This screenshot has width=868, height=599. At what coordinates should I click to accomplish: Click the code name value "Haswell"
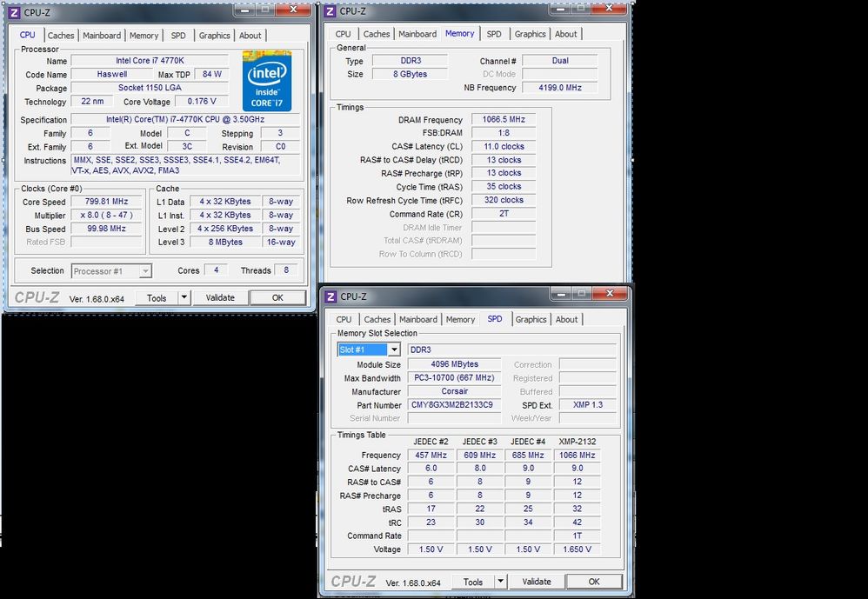pos(112,74)
